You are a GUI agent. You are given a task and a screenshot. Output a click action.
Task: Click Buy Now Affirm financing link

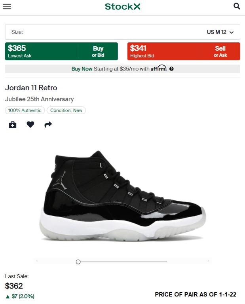[x=123, y=69]
